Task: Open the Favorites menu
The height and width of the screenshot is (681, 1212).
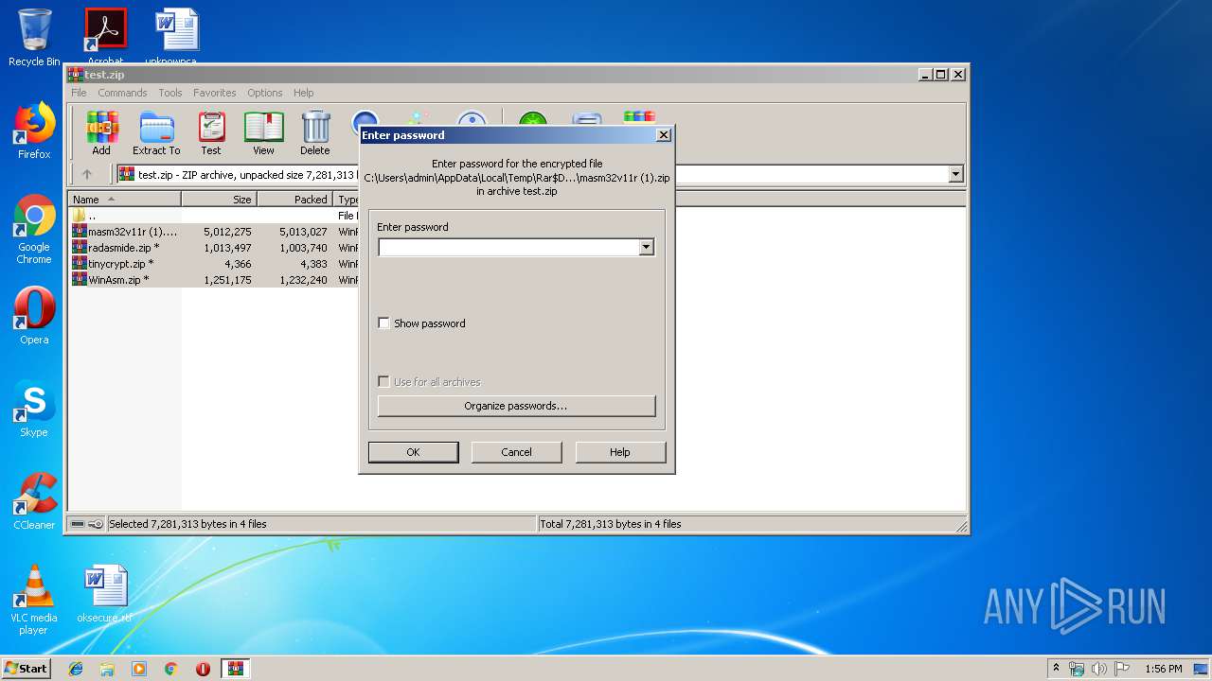Action: (x=215, y=93)
